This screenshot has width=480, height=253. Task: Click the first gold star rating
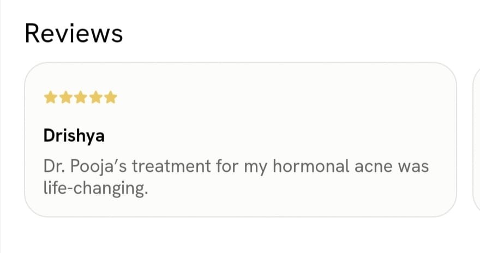[x=50, y=98]
